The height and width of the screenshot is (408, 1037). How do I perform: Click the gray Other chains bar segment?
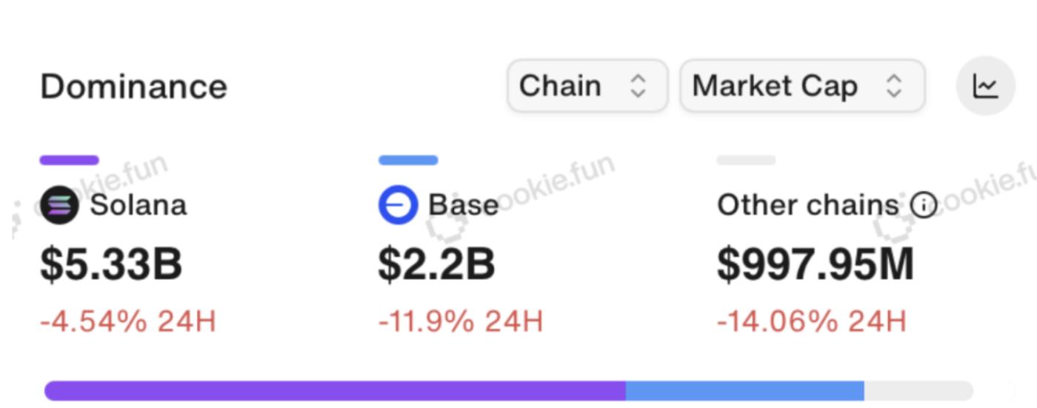918,391
